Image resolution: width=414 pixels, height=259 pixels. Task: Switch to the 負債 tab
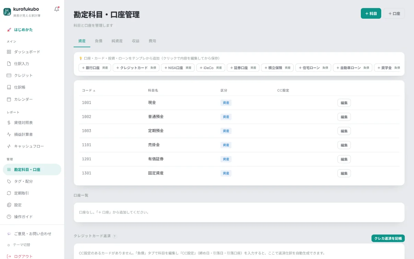[99, 41]
